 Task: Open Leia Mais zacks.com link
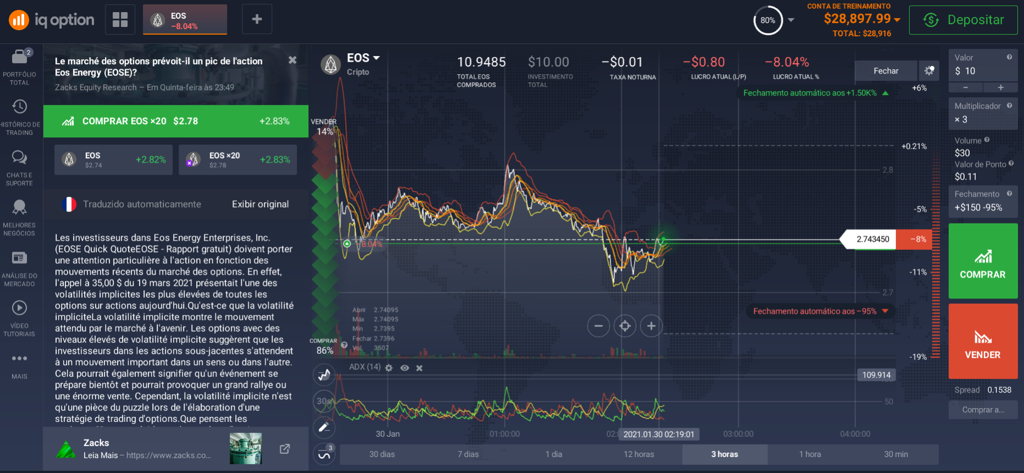click(147, 455)
